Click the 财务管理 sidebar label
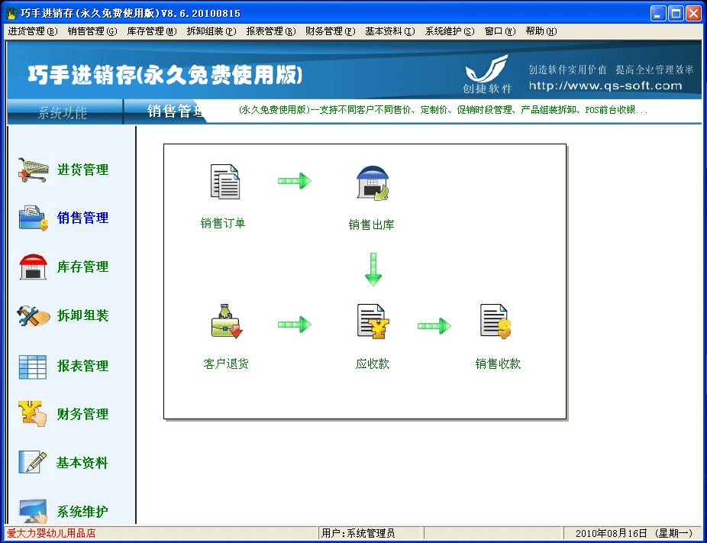 (x=83, y=414)
